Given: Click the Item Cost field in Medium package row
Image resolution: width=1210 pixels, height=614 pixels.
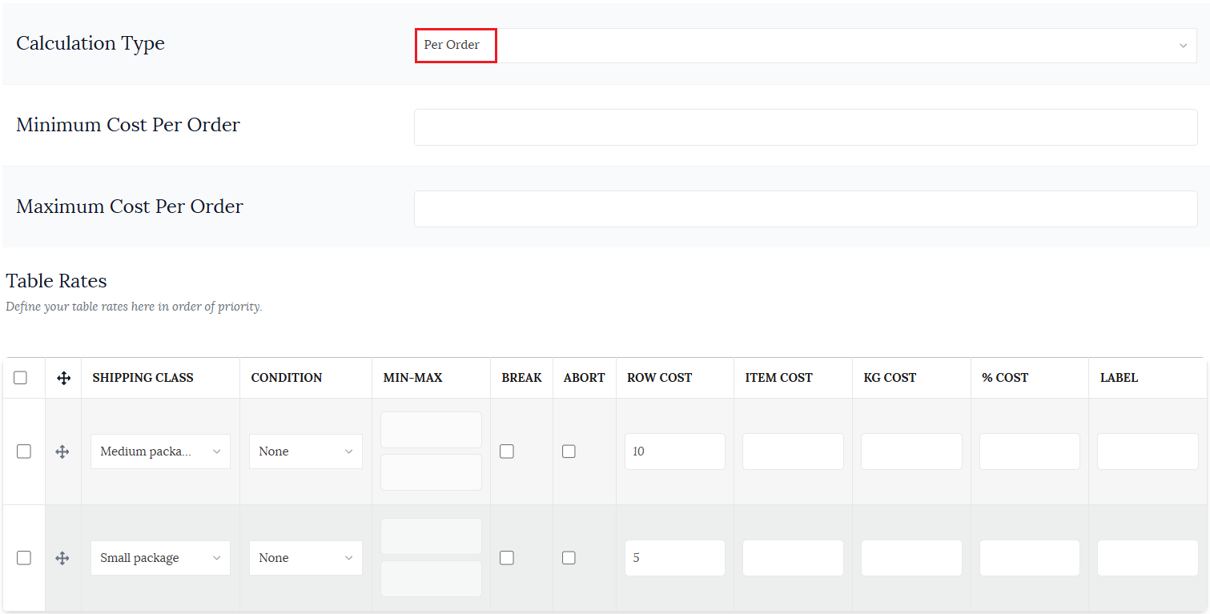Looking at the screenshot, I should coord(793,451).
